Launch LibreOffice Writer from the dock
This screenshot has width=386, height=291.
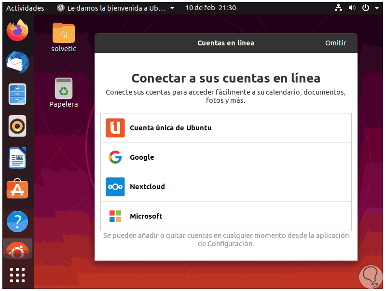click(x=17, y=158)
